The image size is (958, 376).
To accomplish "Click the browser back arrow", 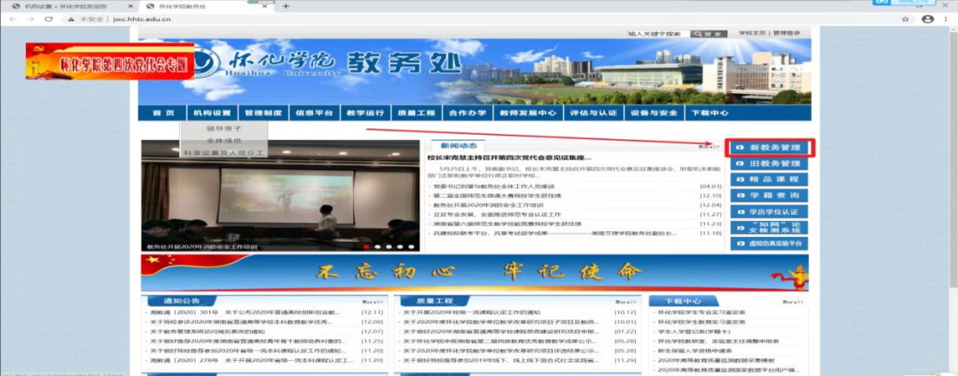I will [x=13, y=19].
